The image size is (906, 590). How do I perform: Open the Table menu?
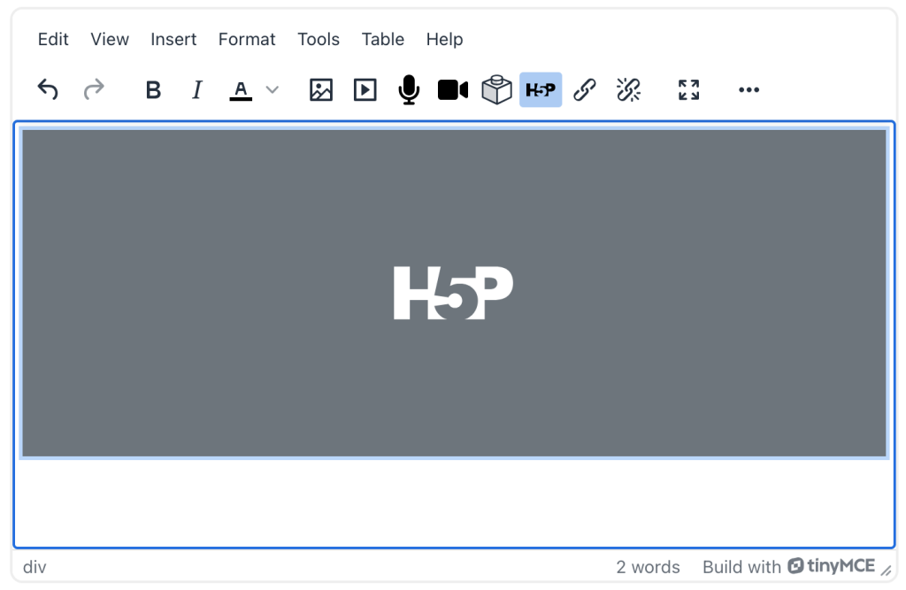coord(382,39)
